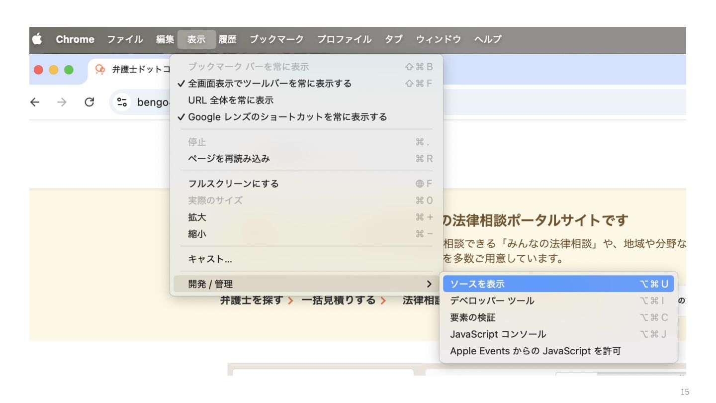Enable URL 全体を常に表示

(x=306, y=101)
